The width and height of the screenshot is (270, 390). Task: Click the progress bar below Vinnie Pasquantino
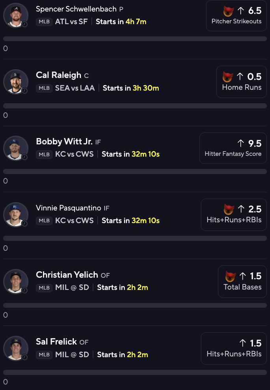tap(135, 239)
